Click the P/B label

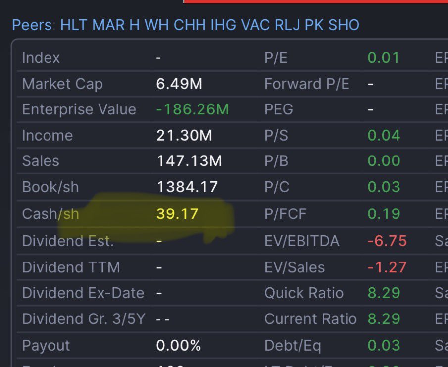[x=276, y=160]
